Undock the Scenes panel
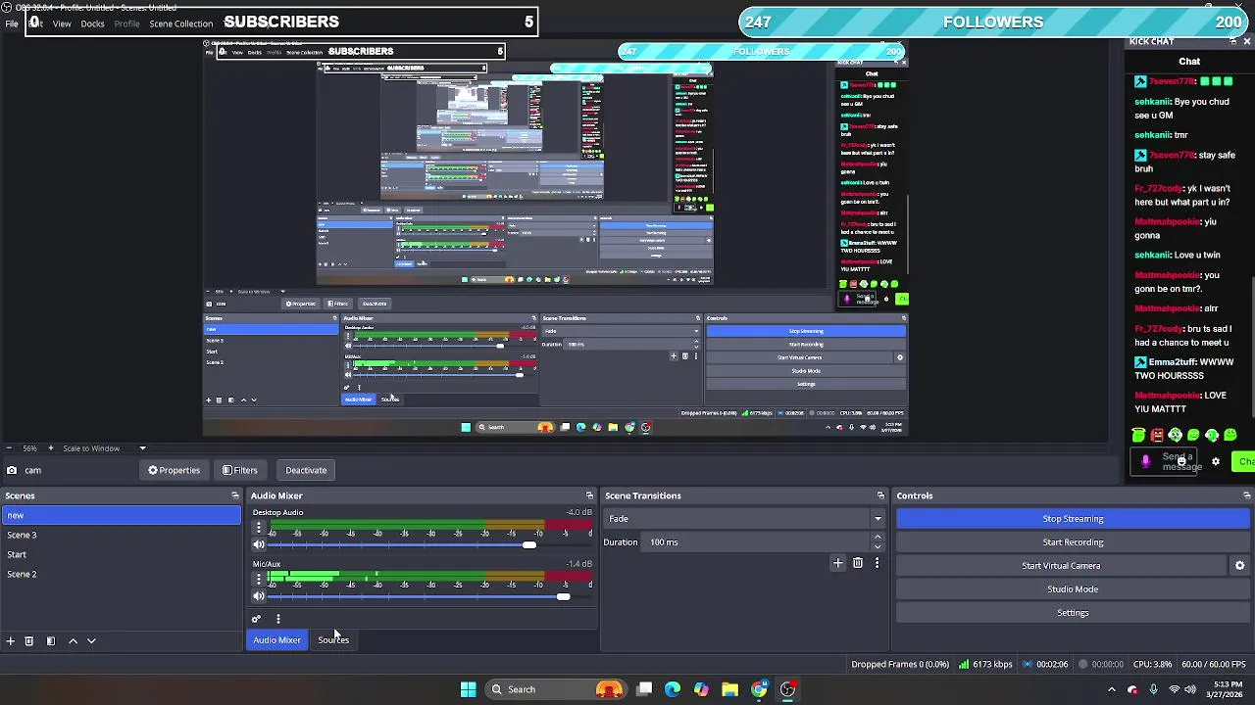 [234, 495]
